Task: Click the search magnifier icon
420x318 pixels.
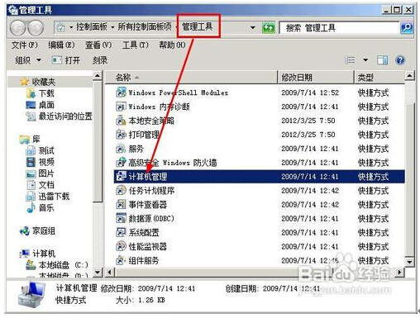Action: tap(407, 27)
